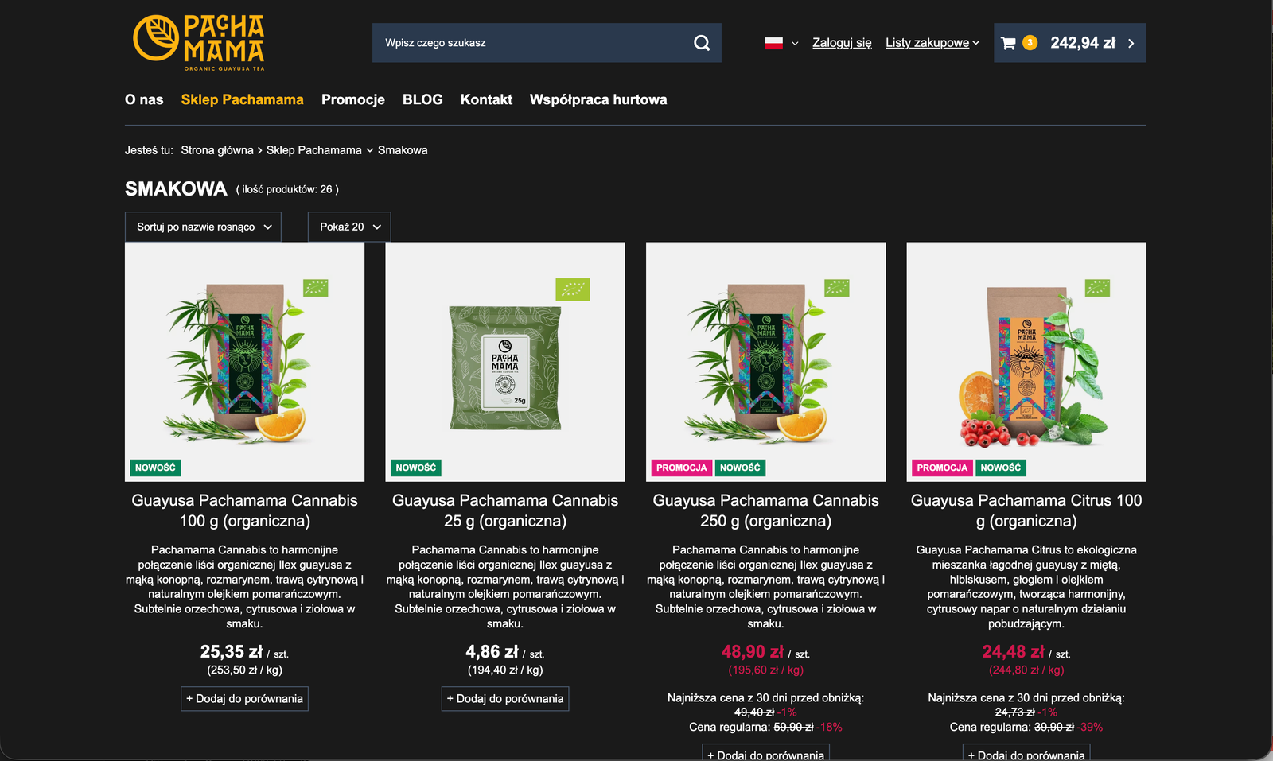Click the Zaloguj się link
Viewport: 1273px width, 761px height.
pyautogui.click(x=842, y=43)
